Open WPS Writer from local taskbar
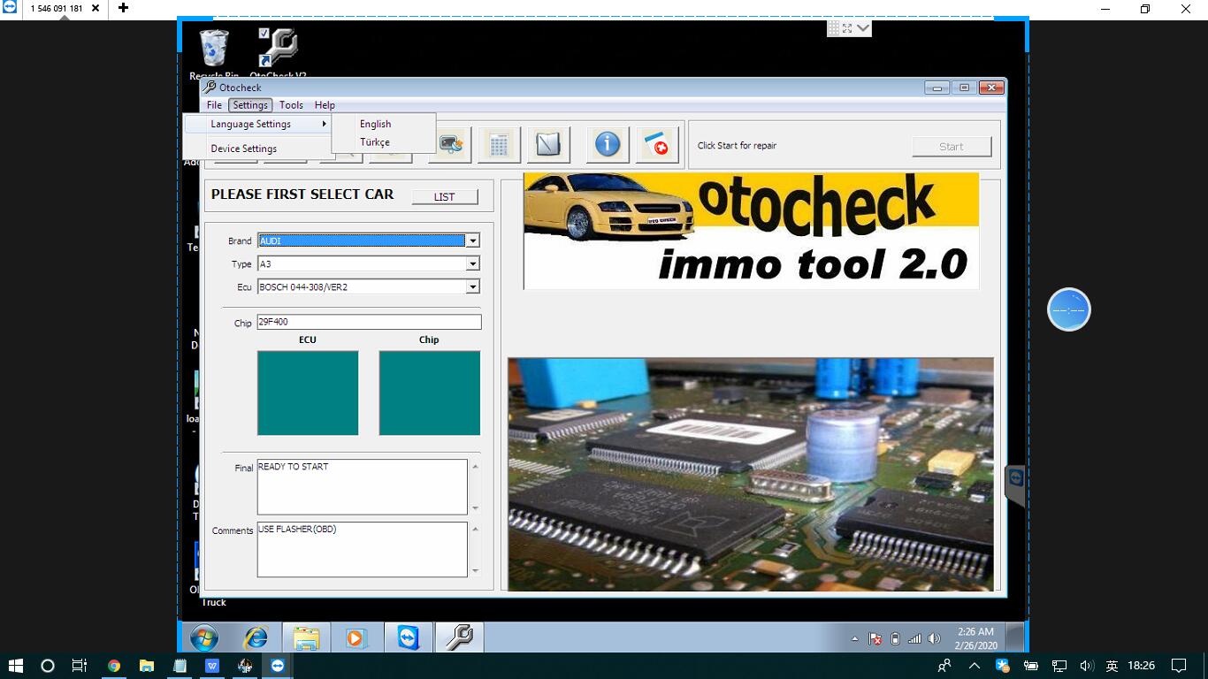 click(212, 665)
